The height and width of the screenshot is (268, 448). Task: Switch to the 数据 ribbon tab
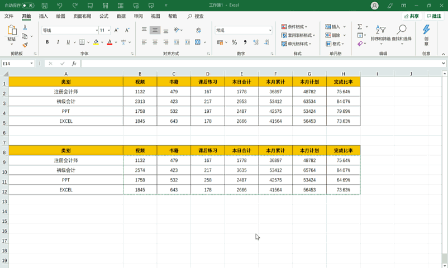pos(121,16)
